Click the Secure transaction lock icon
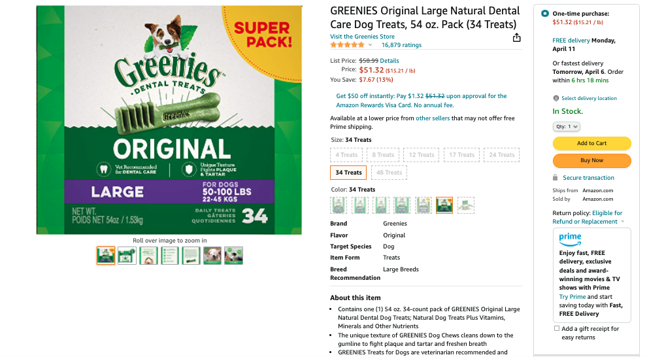This screenshot has height=357, width=647. tap(556, 178)
